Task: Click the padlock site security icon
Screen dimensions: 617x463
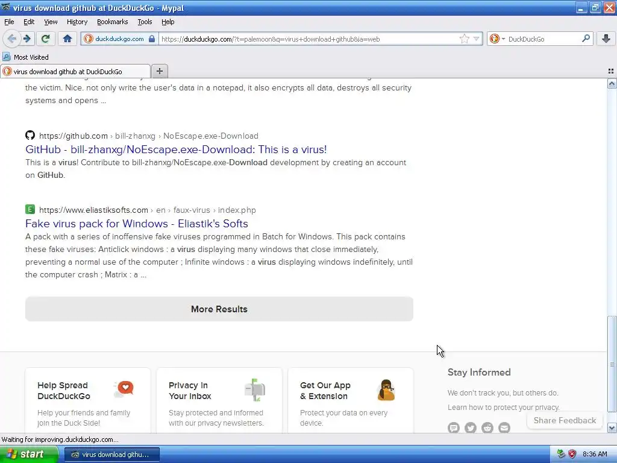Action: tap(152, 39)
